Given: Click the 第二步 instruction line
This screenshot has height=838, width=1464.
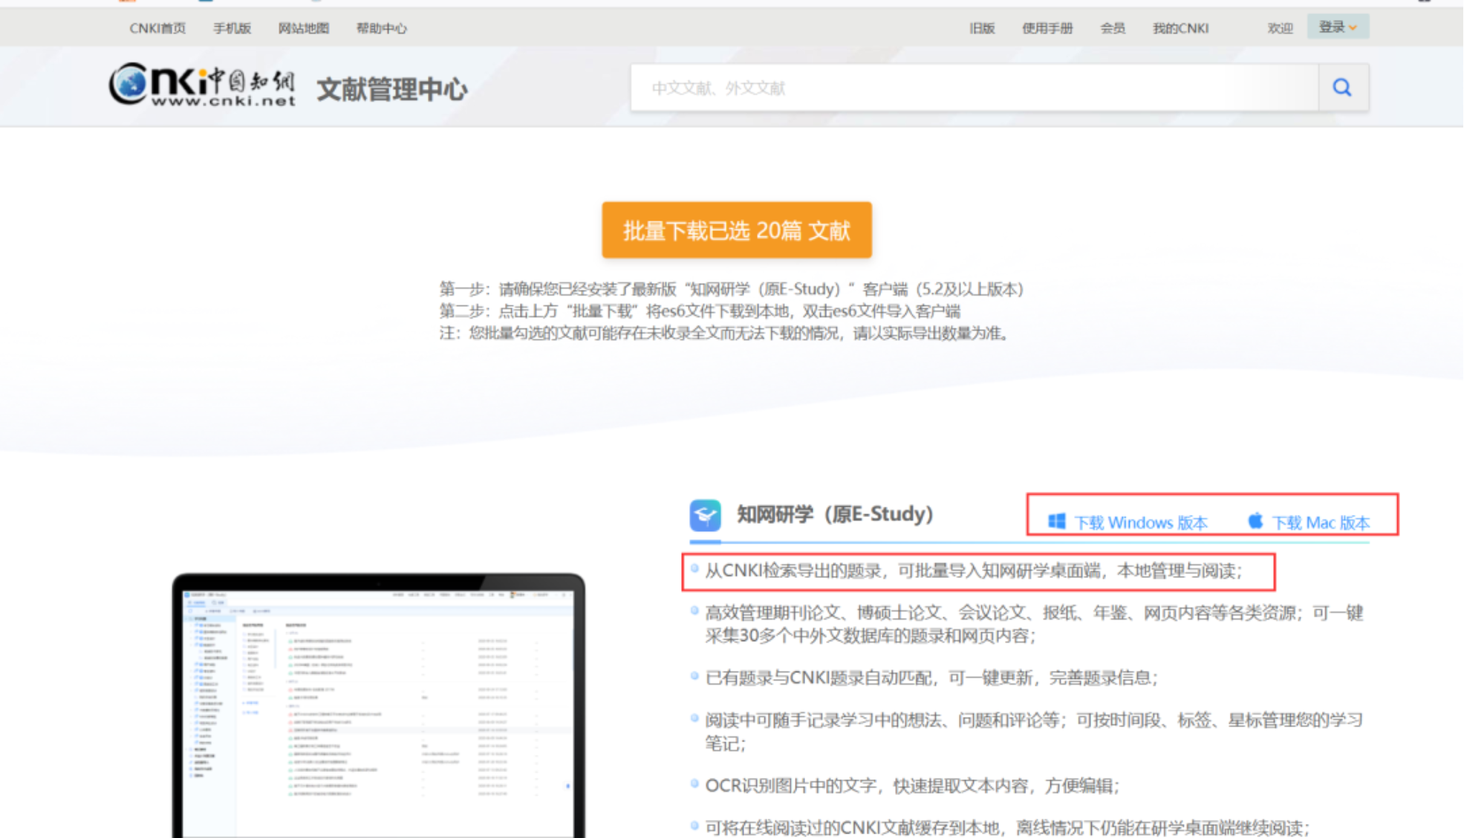Looking at the screenshot, I should 700,311.
